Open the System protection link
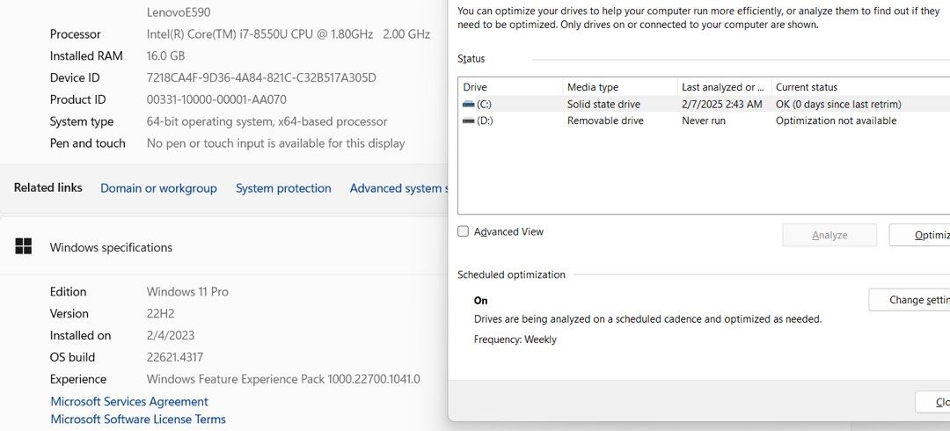The height and width of the screenshot is (431, 950). pyautogui.click(x=283, y=188)
